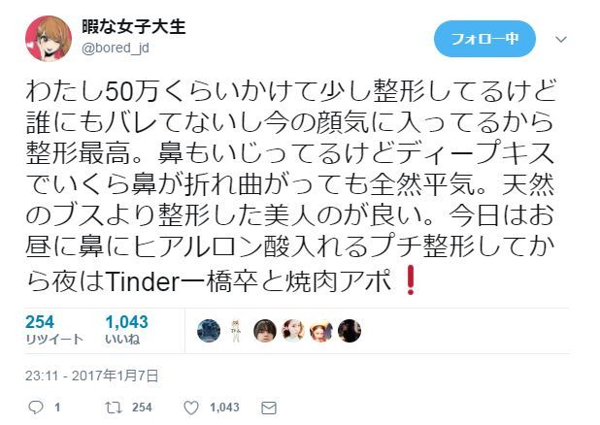600x425 pixels.
Task: Click the second liker avatar, small white figure
Action: click(x=237, y=331)
